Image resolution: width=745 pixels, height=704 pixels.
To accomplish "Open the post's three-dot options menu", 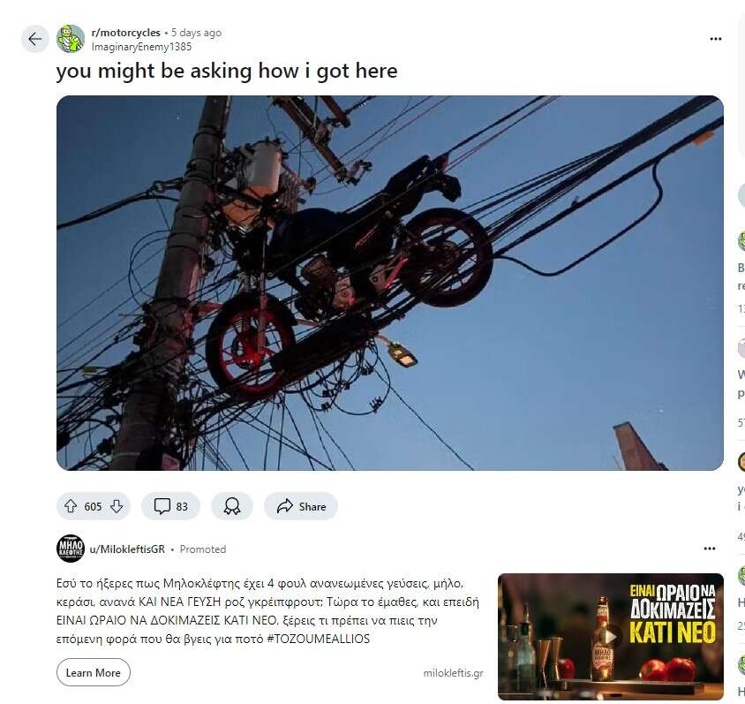I will click(x=716, y=39).
